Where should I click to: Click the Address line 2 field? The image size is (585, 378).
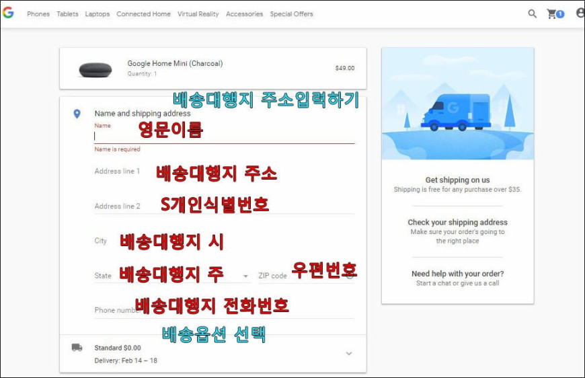(x=224, y=206)
